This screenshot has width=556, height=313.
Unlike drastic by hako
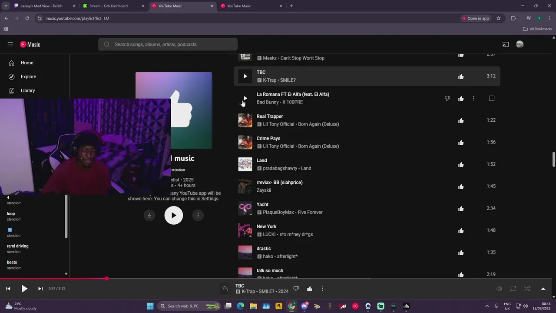coord(461,253)
